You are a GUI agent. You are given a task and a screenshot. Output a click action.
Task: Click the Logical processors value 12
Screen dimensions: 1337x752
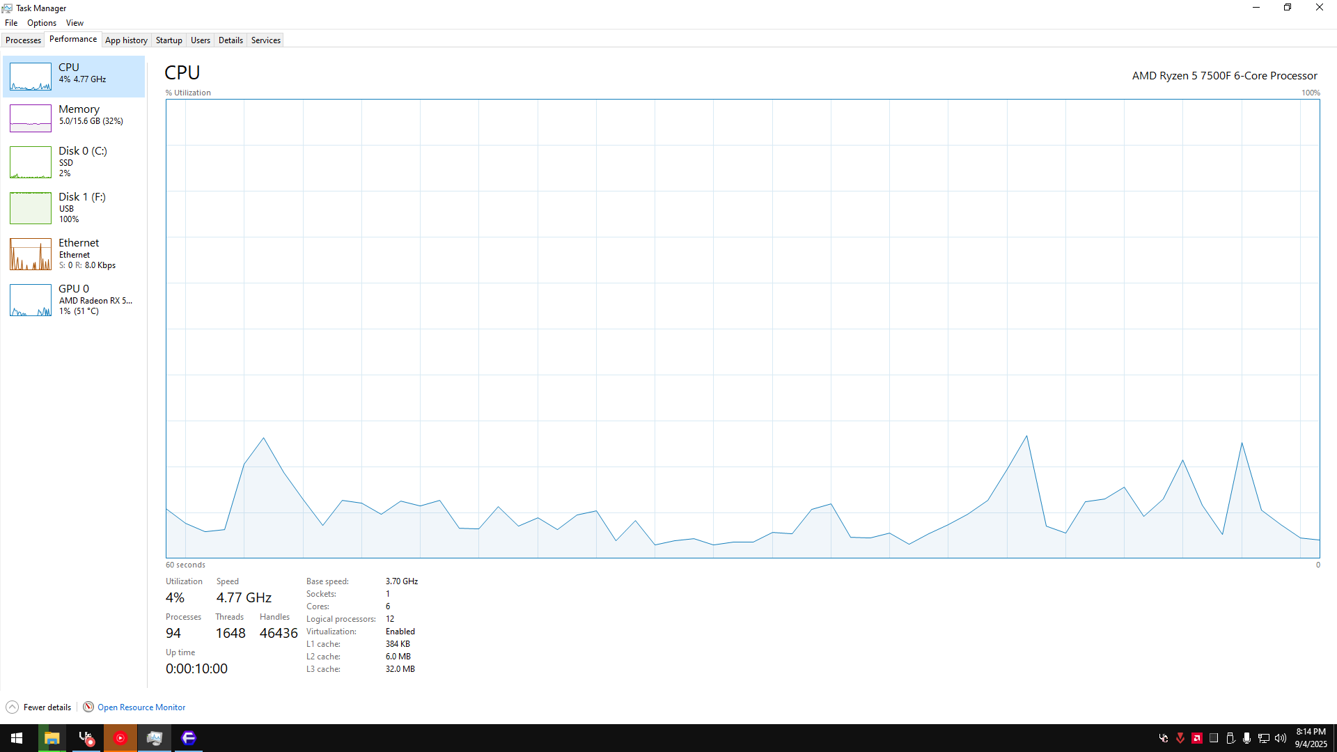coord(390,619)
